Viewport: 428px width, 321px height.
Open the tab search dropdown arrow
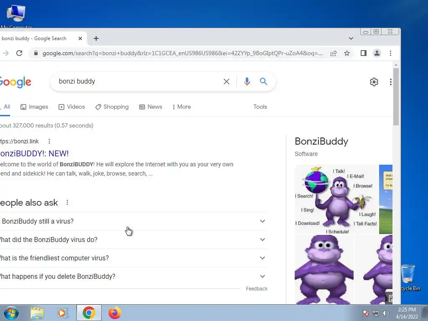click(x=351, y=38)
